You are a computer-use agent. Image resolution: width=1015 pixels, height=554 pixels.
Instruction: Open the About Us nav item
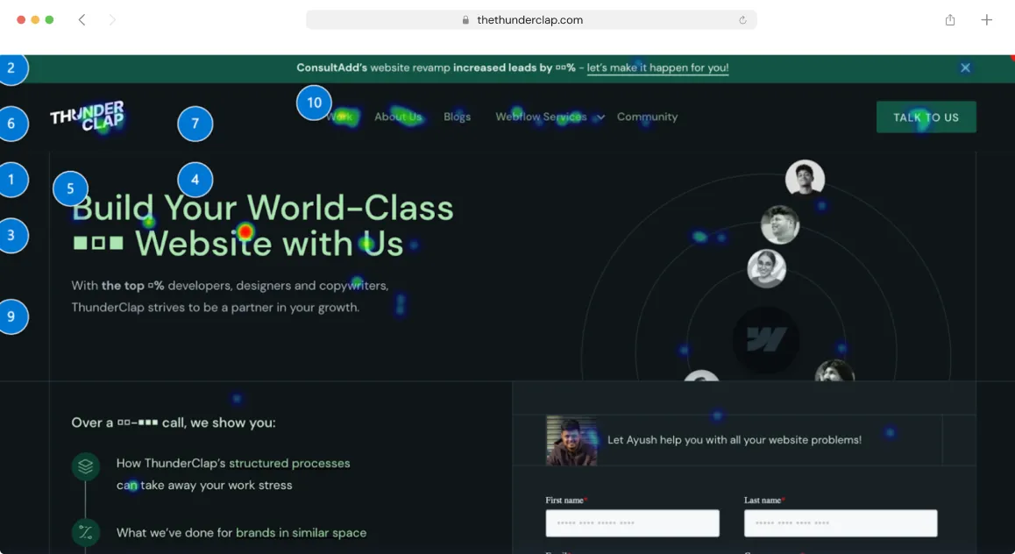point(398,117)
